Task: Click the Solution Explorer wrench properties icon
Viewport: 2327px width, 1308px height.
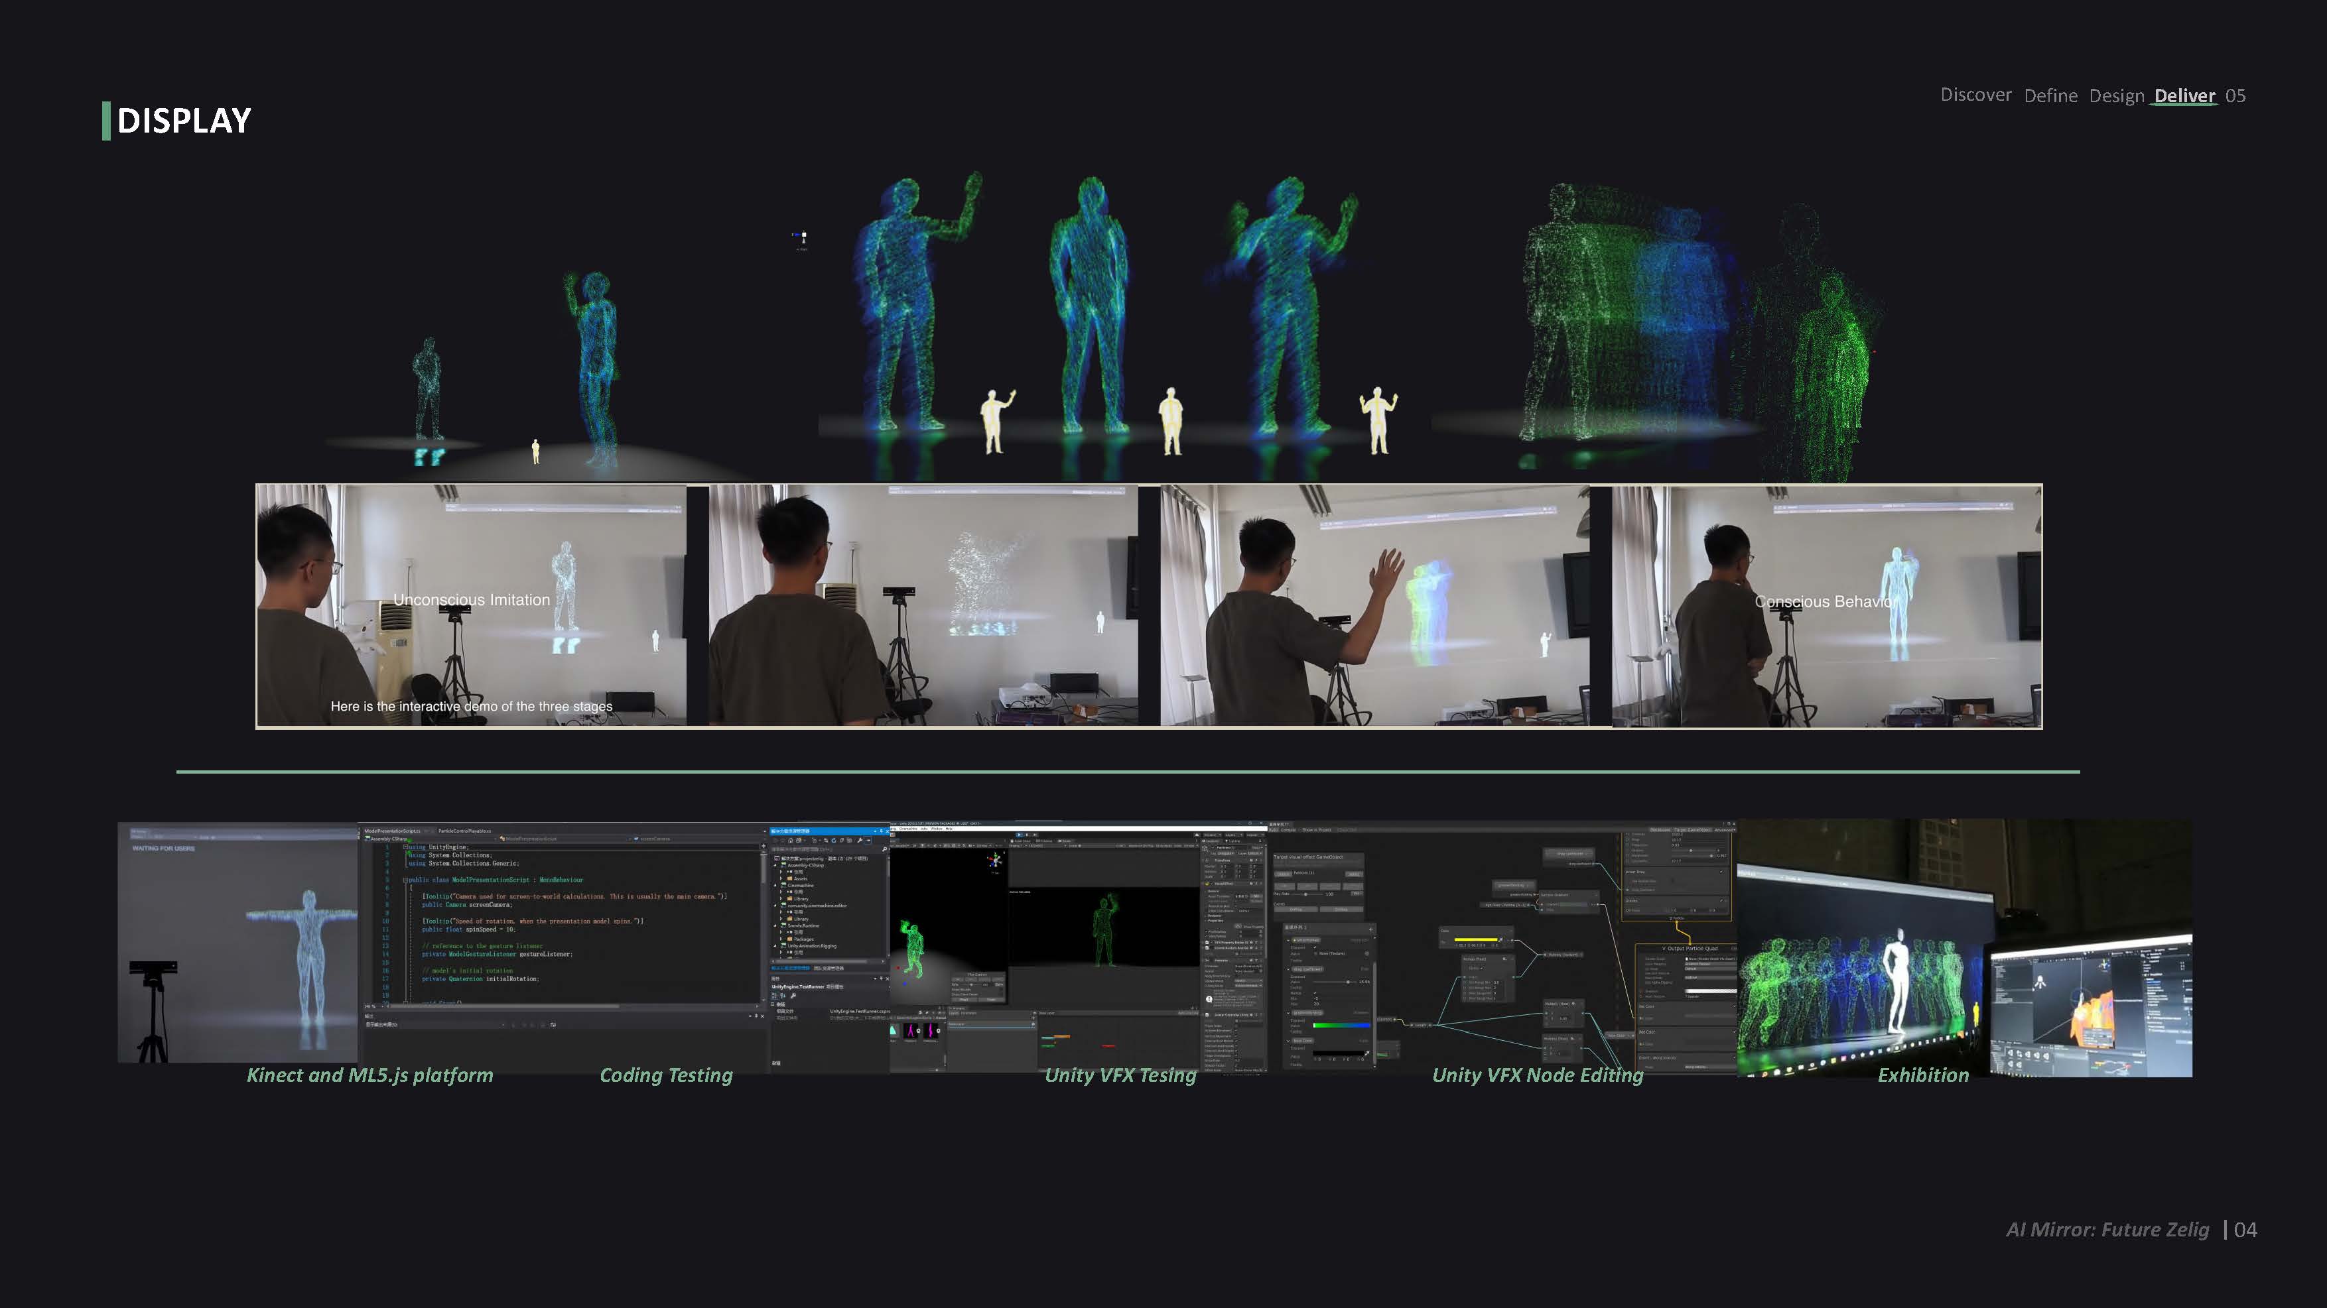Action: [860, 841]
